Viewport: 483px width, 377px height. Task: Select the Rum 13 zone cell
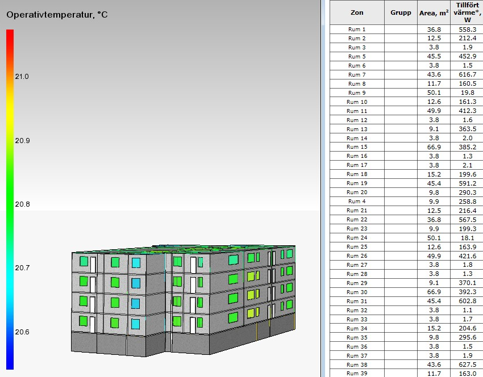[357, 129]
